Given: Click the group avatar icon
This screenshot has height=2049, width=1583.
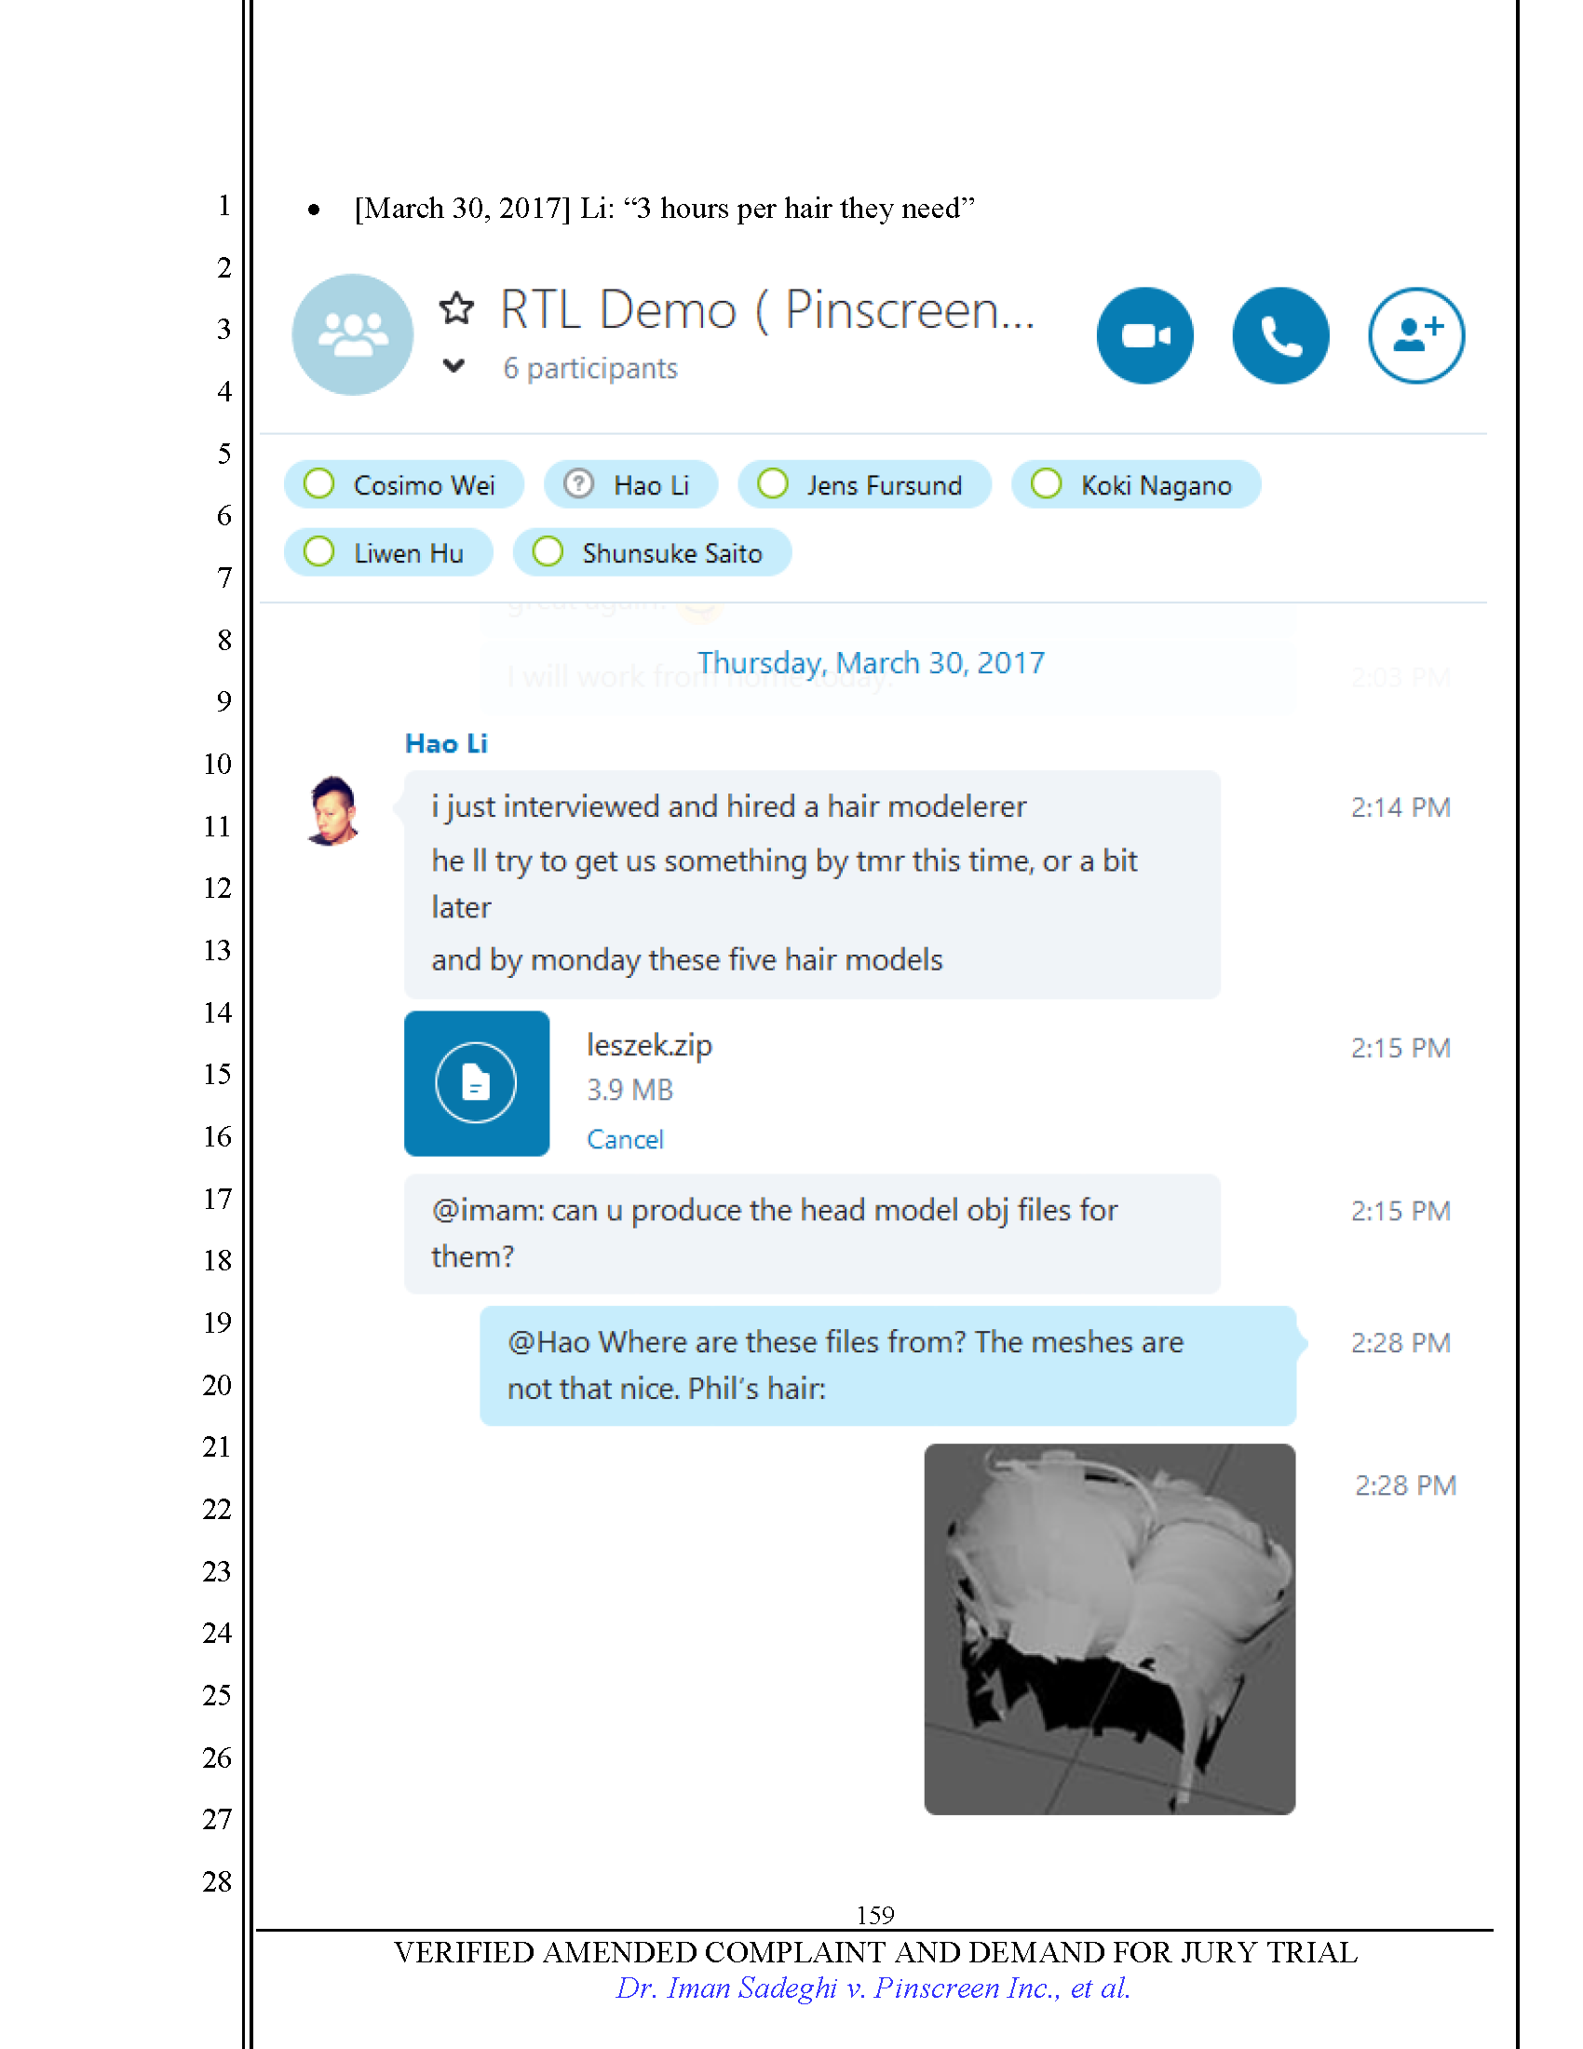Looking at the screenshot, I should point(353,335).
